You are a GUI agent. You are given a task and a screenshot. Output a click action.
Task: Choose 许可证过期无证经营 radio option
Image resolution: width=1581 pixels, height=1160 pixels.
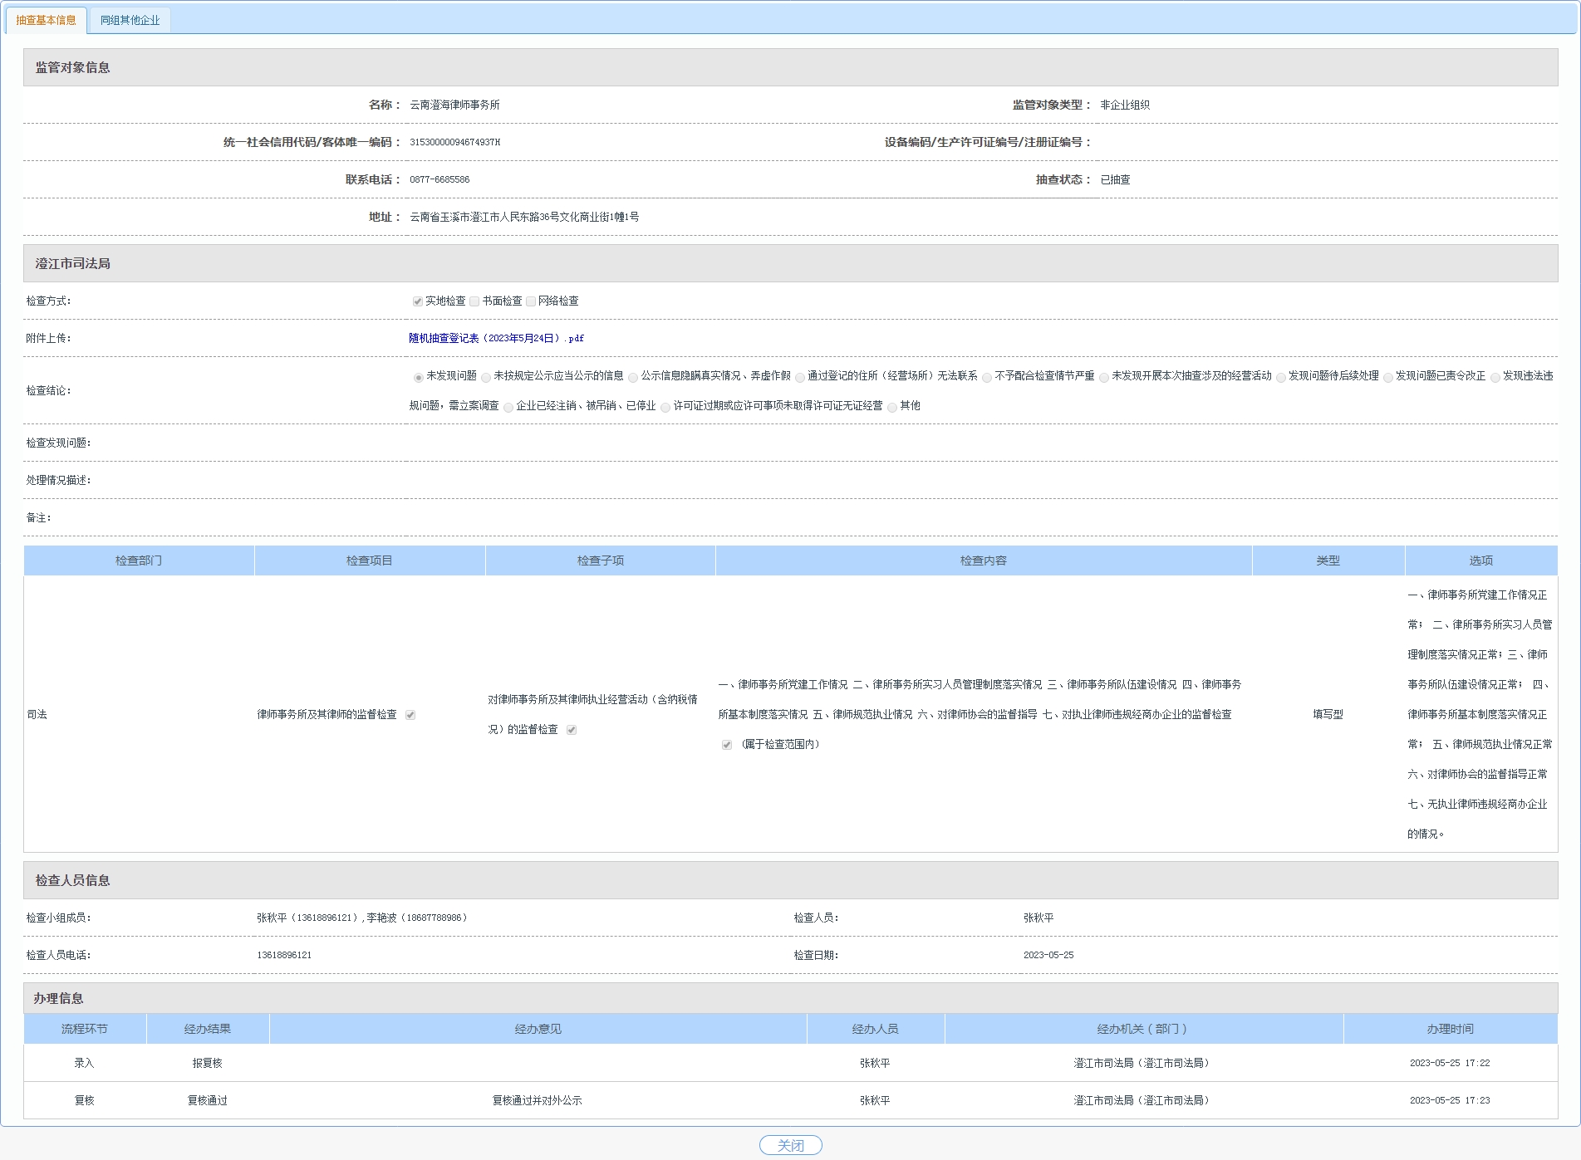click(x=665, y=407)
